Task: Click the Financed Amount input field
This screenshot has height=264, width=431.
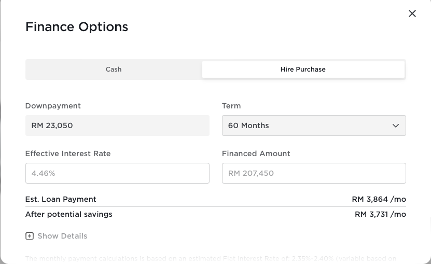Action: pyautogui.click(x=313, y=173)
